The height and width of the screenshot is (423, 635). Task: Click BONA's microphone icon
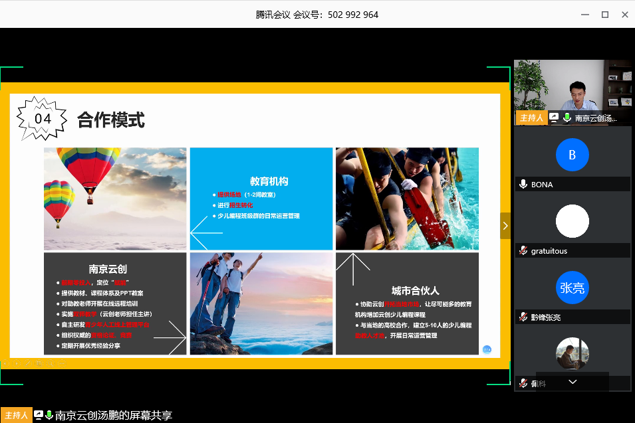point(523,185)
